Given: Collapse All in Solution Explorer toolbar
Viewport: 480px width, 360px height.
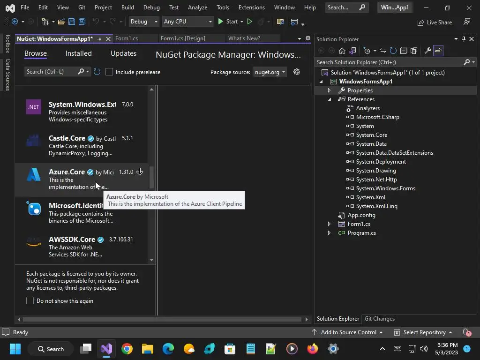Looking at the screenshot, I should 404,51.
